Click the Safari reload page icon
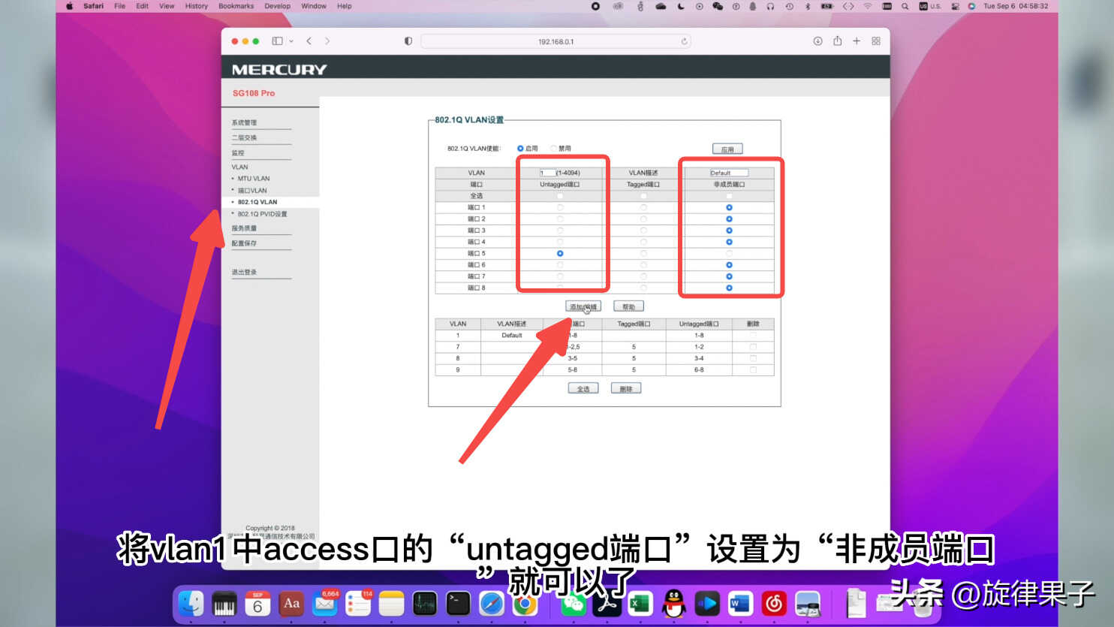Screen dimensions: 1114x627 [684, 41]
